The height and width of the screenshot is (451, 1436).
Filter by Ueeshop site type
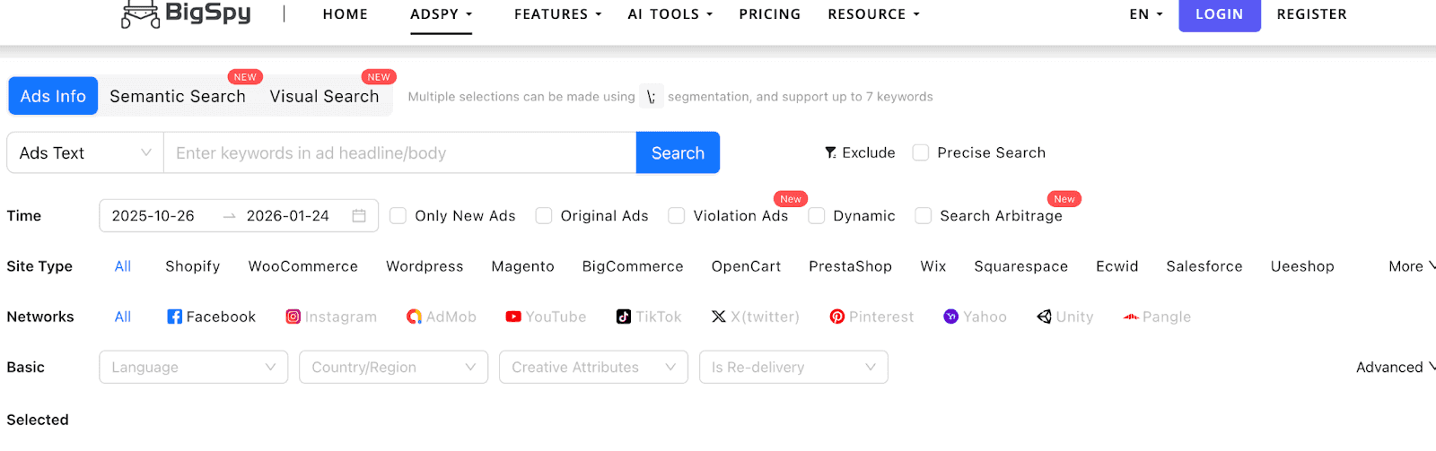tap(1302, 266)
